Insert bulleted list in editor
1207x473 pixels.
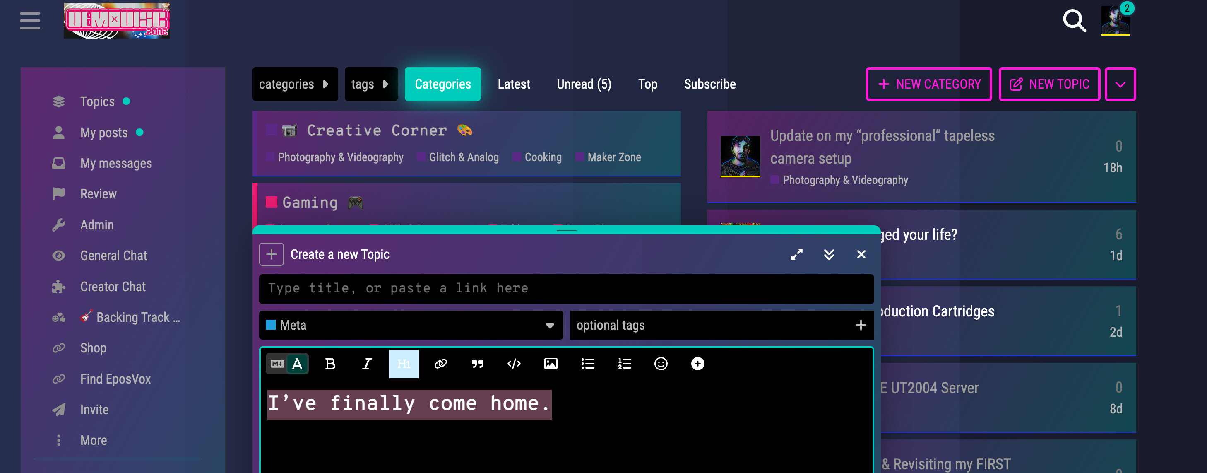[x=588, y=364]
